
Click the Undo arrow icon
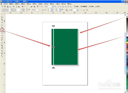pyautogui.click(x=23, y=7)
